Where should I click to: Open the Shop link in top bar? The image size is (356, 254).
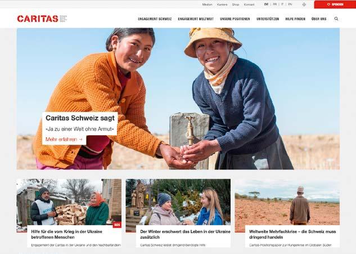[236, 5]
